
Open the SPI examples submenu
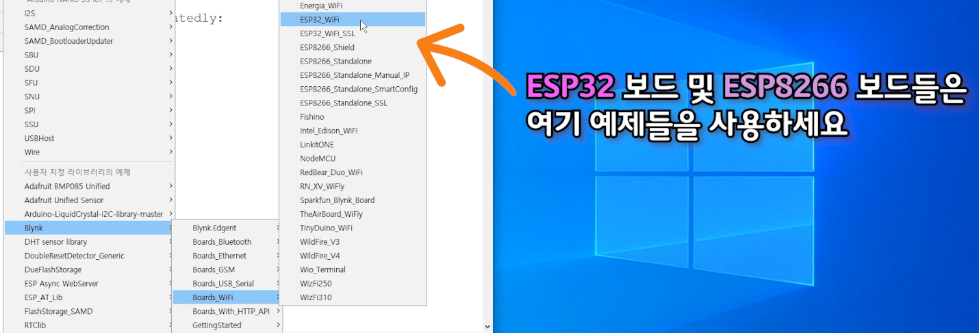[x=90, y=110]
